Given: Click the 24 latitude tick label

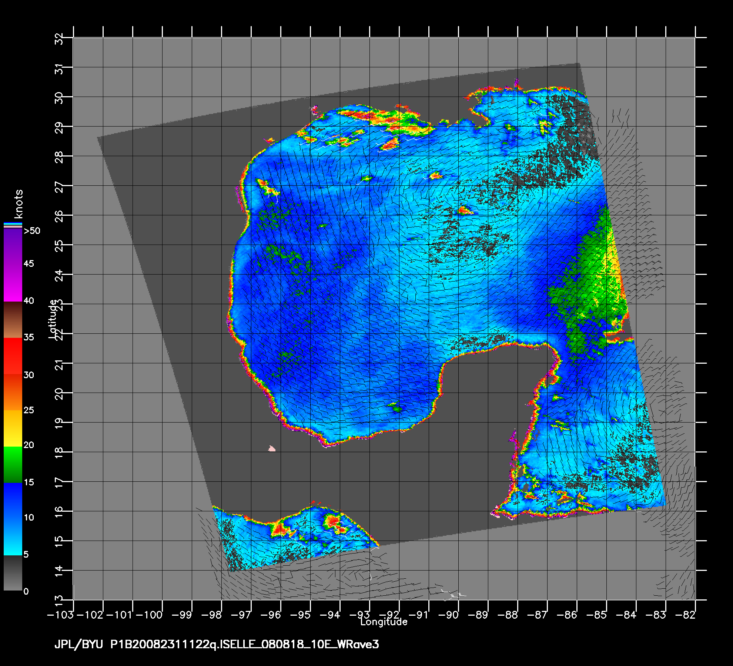Looking at the screenshot, I should [59, 276].
